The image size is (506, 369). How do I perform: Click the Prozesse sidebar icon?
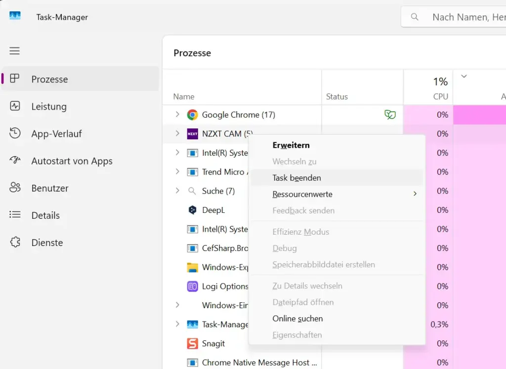tap(15, 79)
